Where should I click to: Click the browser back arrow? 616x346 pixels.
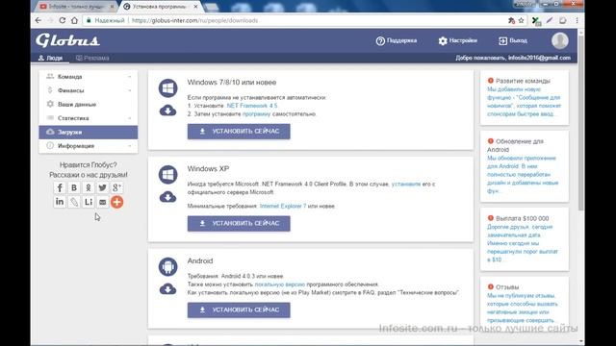(38, 20)
